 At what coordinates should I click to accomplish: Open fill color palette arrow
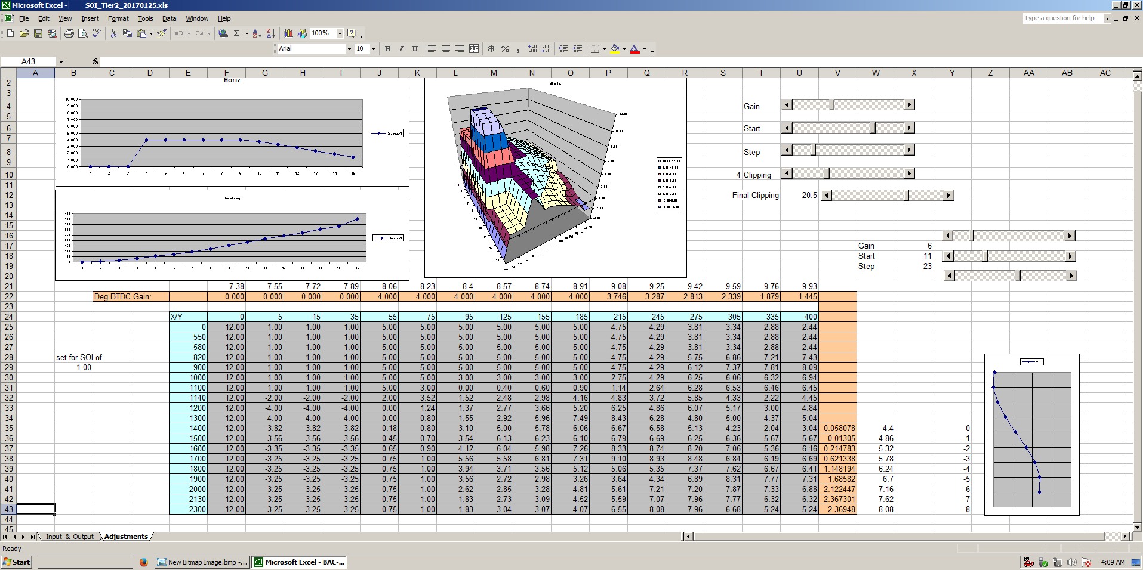624,49
